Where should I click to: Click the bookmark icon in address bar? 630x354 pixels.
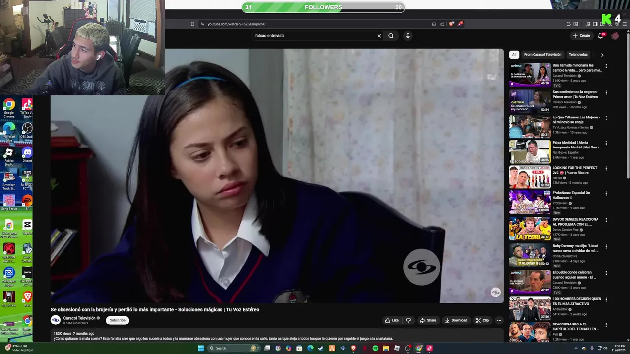(192, 24)
